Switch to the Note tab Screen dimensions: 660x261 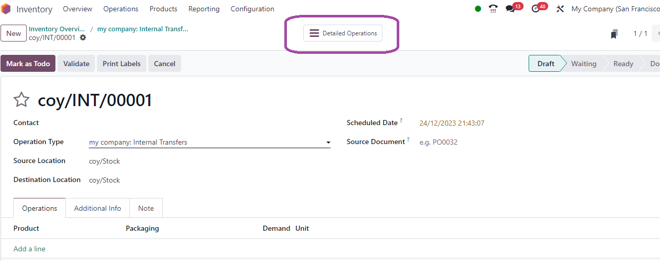(x=146, y=208)
